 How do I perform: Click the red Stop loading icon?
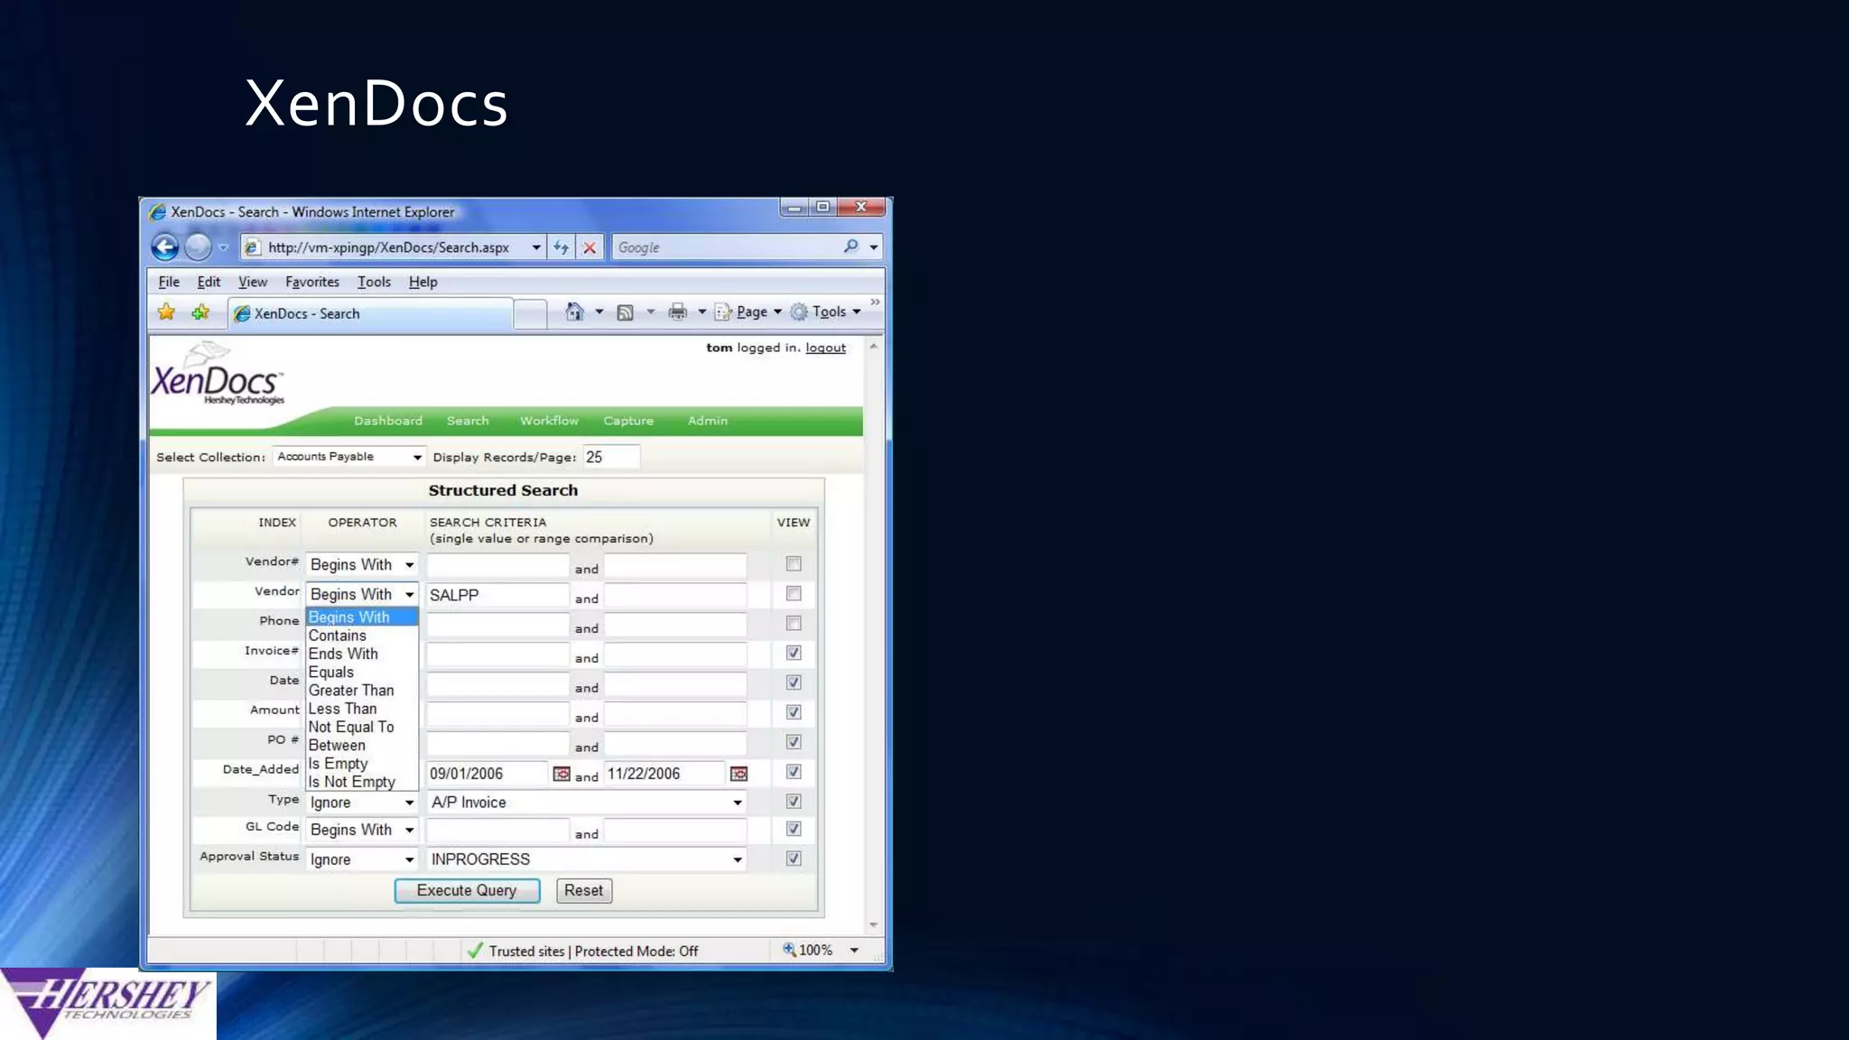click(x=590, y=247)
